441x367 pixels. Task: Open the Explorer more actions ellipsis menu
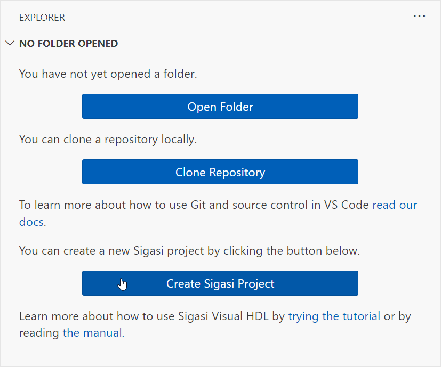(x=419, y=17)
